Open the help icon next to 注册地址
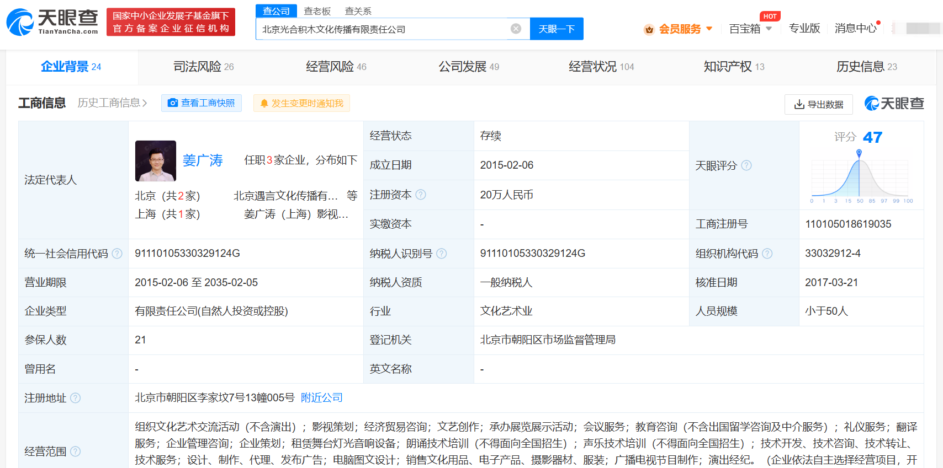The image size is (943, 468). click(x=76, y=398)
